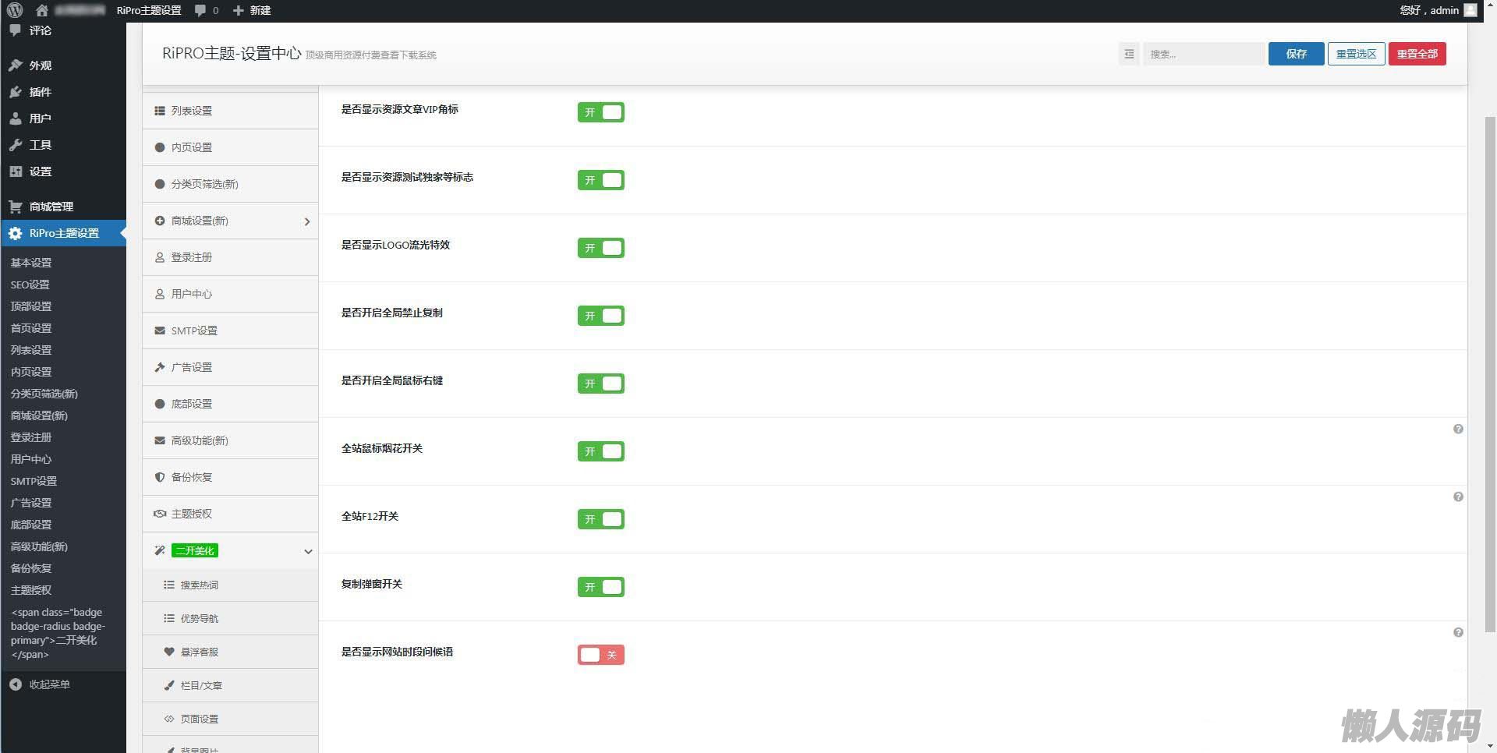The image size is (1497, 753).
Task: Turn off 全站鼠标烟花开关 switch
Action: (601, 451)
